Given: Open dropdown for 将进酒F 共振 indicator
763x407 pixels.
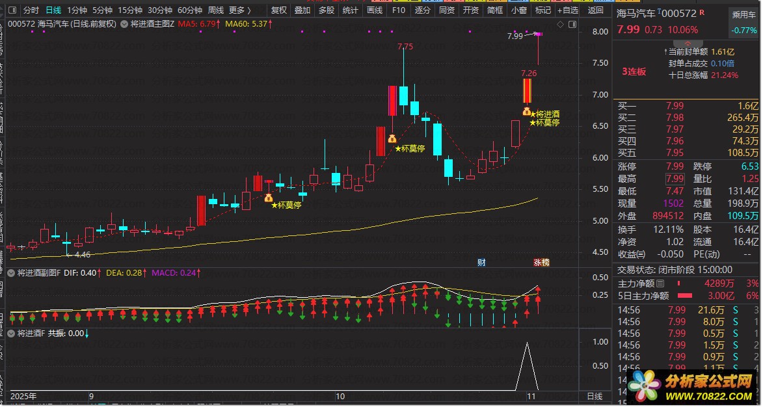Looking at the screenshot, I should click(x=11, y=334).
